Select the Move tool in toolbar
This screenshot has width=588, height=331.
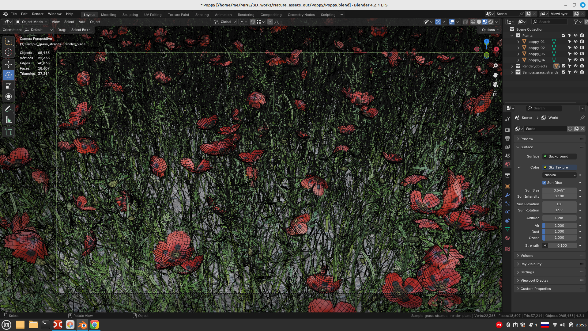[9, 64]
